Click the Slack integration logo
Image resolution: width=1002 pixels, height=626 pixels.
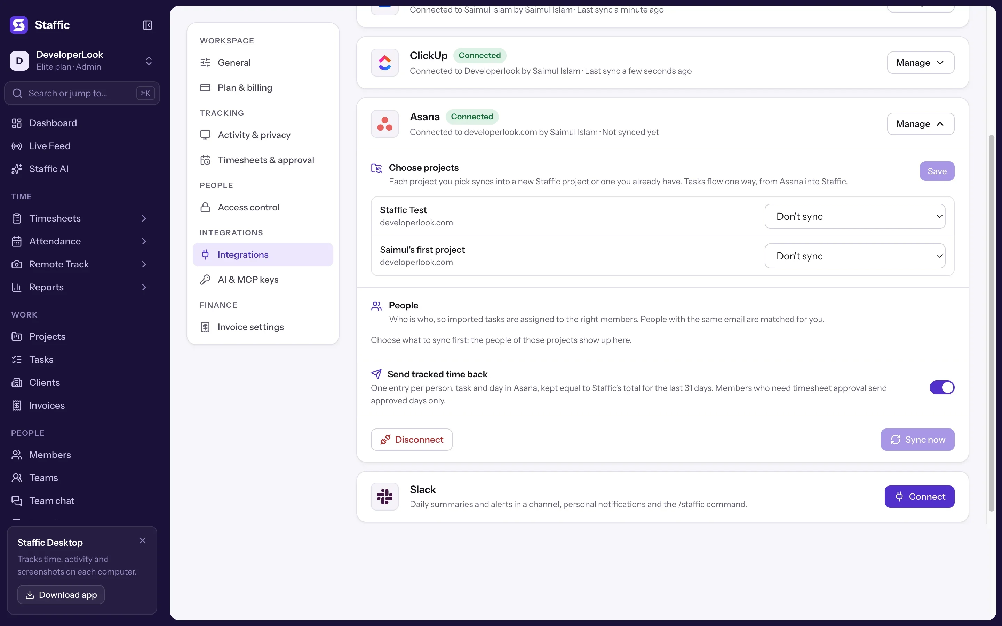tap(385, 496)
